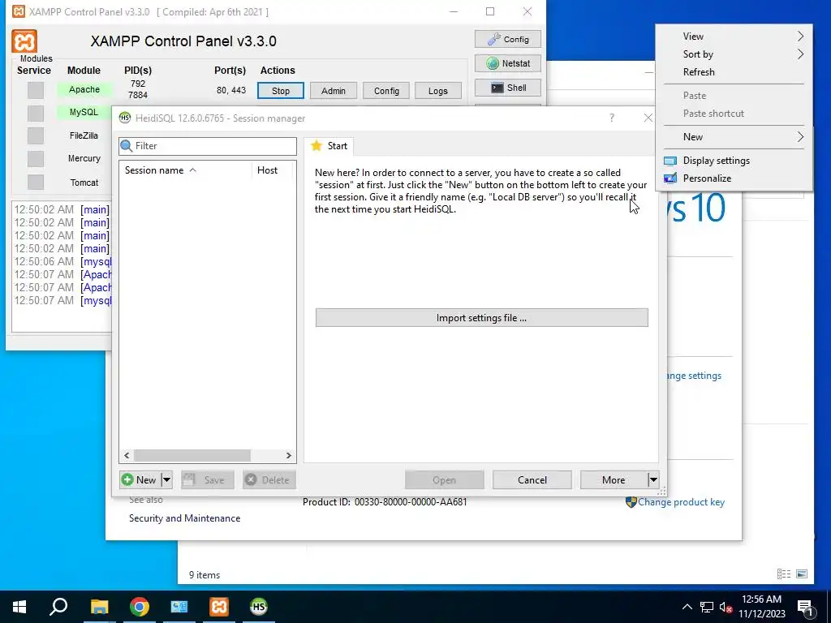The height and width of the screenshot is (623, 831).
Task: Launch the XAMPP Shell
Action: click(508, 88)
